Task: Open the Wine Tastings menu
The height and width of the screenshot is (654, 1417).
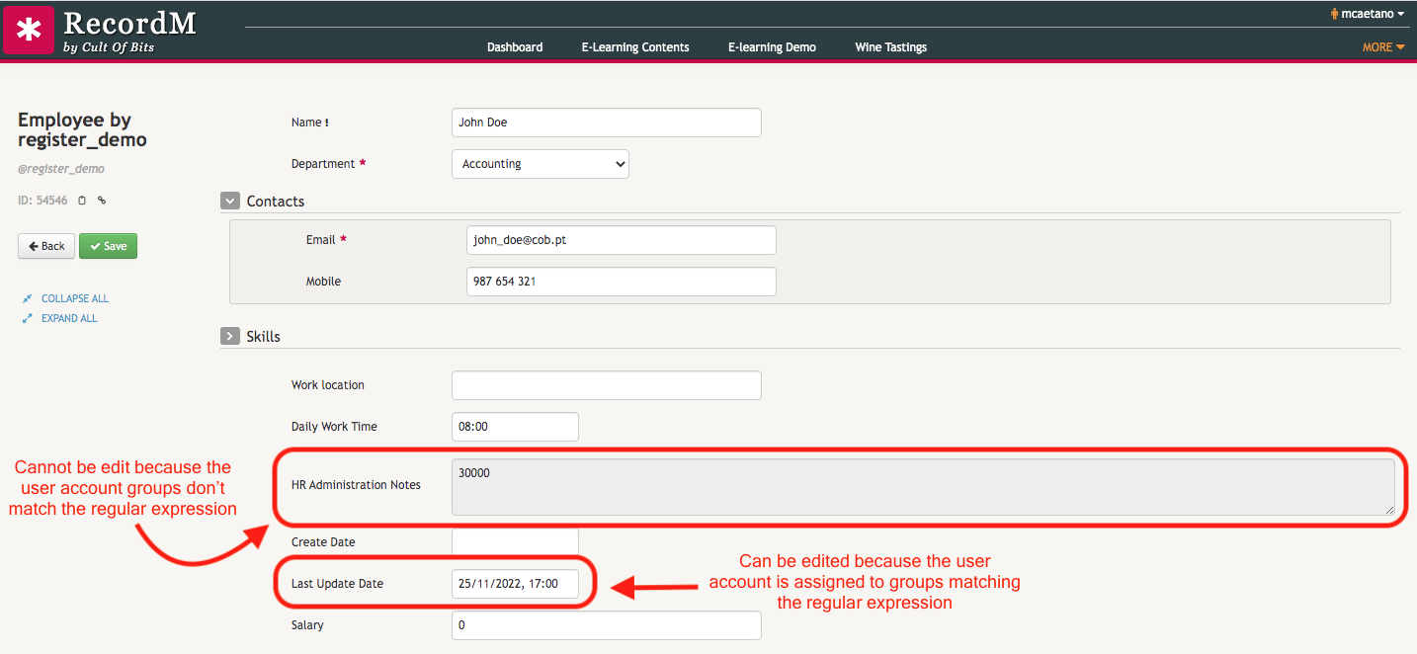Action: click(890, 46)
